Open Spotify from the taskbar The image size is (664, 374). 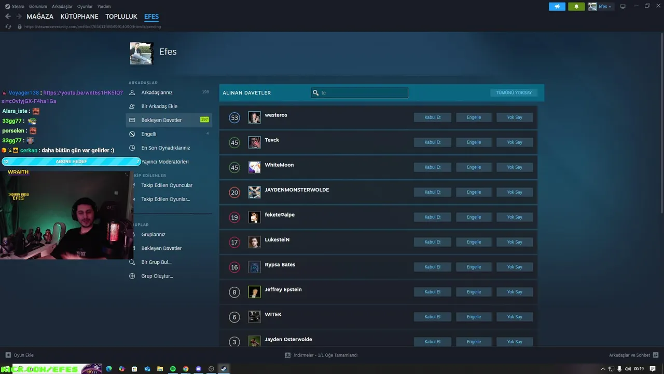[x=173, y=369]
